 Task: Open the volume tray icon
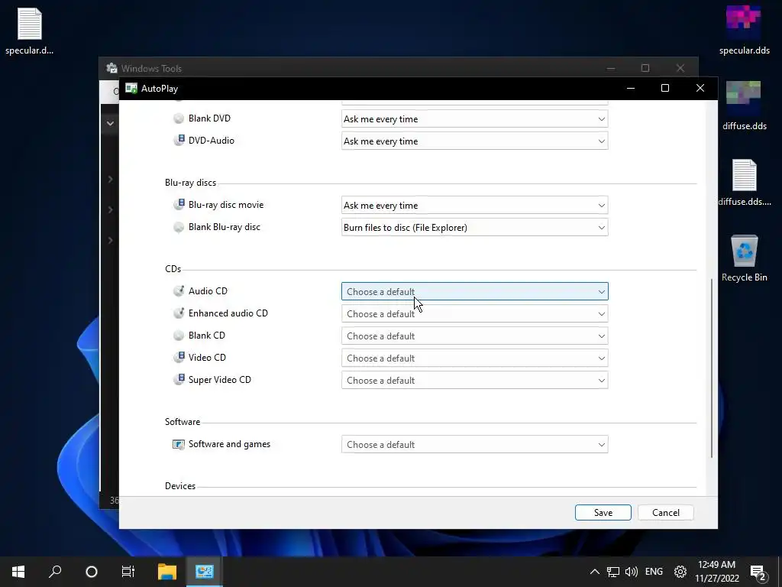pyautogui.click(x=631, y=572)
